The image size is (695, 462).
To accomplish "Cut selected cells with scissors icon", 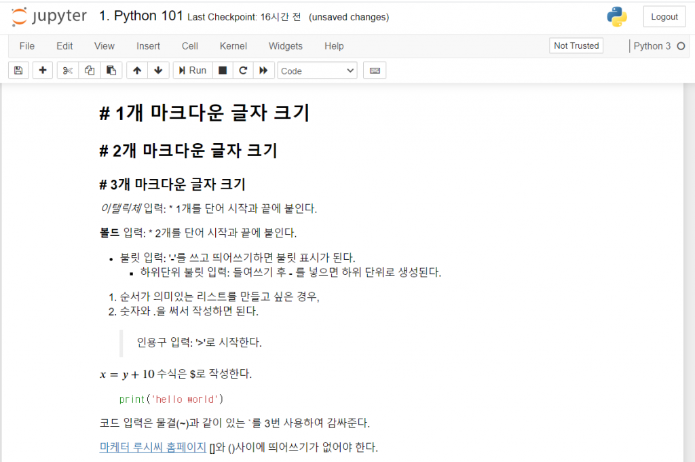I will 68,71.
